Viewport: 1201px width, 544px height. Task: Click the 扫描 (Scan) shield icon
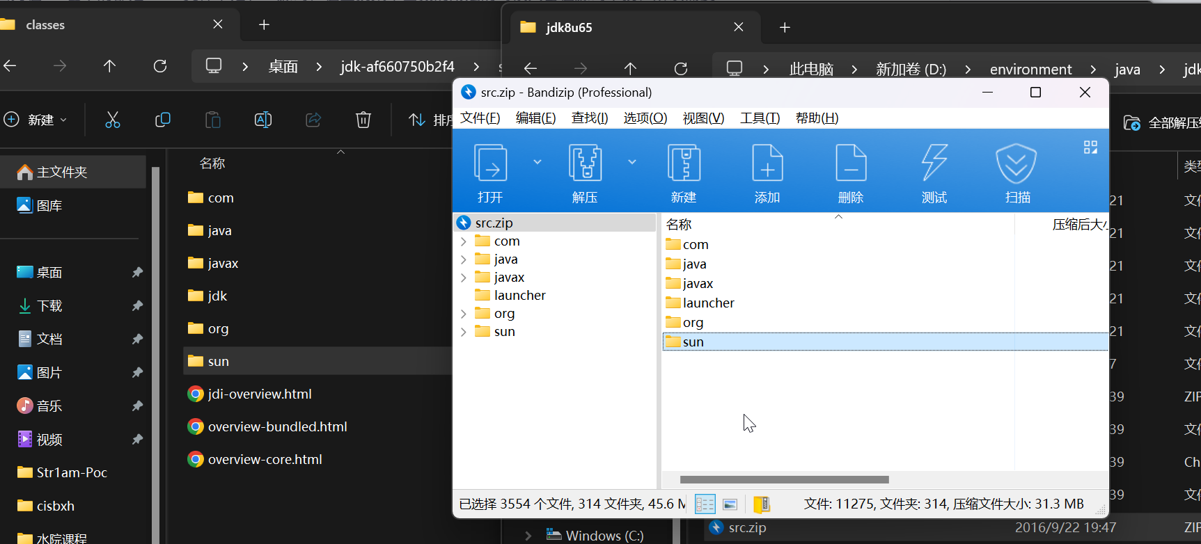1016,164
